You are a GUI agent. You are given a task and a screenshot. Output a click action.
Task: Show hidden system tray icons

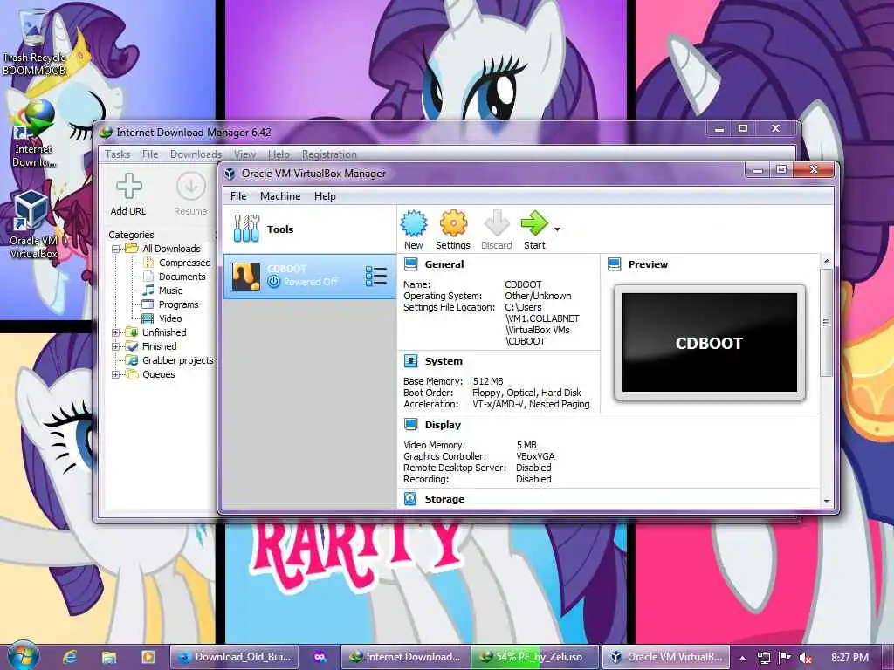(742, 658)
